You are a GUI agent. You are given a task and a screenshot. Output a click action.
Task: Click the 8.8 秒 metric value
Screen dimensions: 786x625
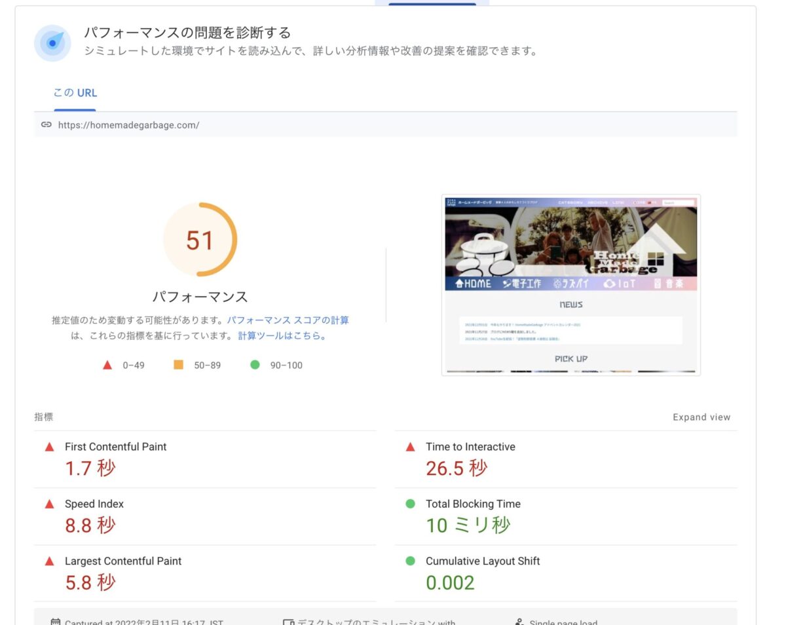click(x=90, y=525)
